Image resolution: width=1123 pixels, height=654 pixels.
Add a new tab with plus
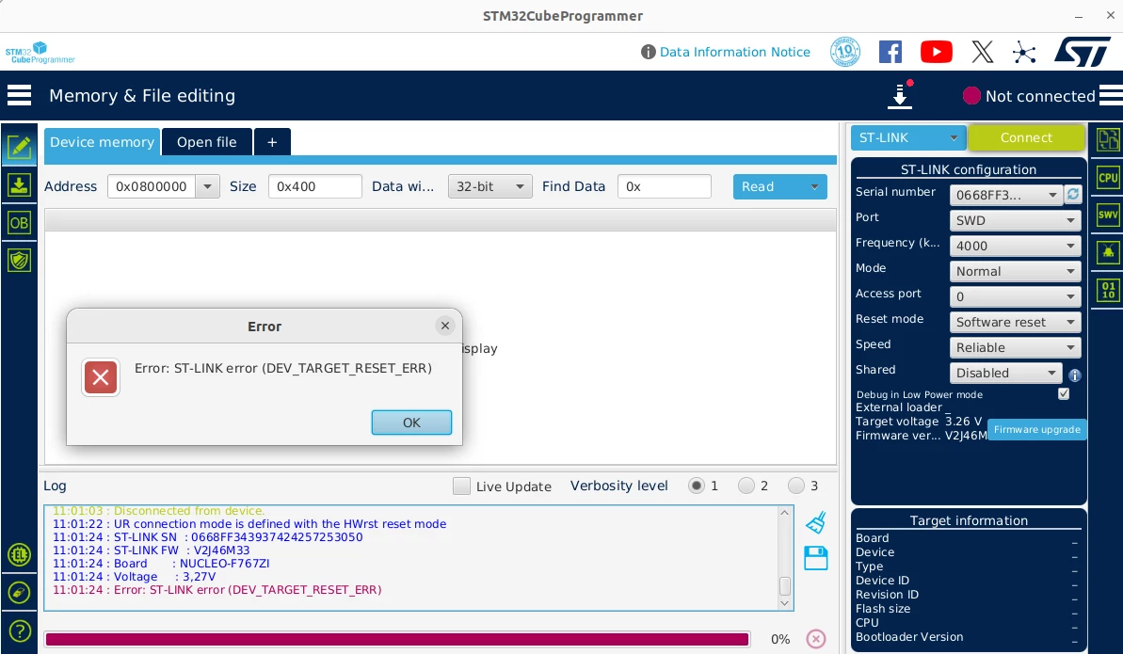pos(272,142)
